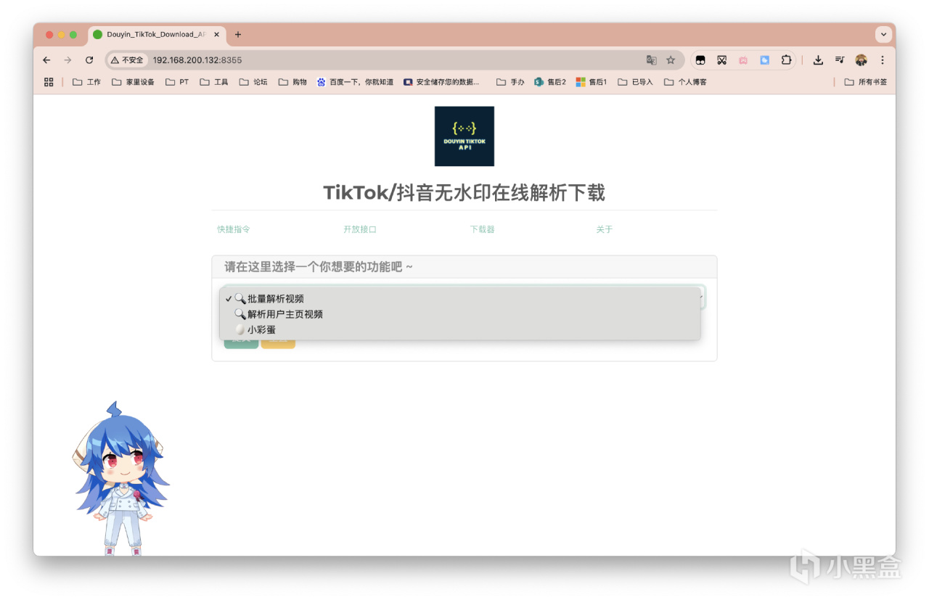The image size is (929, 600).
Task: Choose the 批量解析视频 option
Action: tap(460, 299)
